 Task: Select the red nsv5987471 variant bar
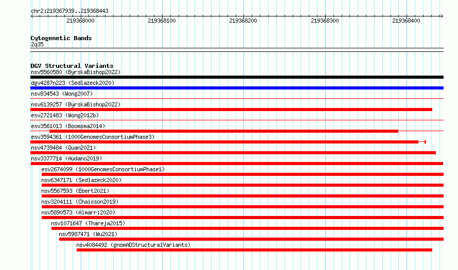(251, 239)
